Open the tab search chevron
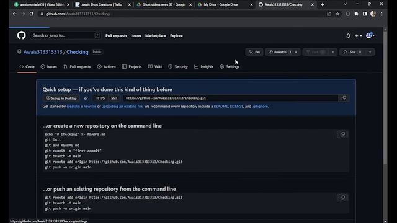This screenshot has width=397, height=223. pyautogui.click(x=345, y=4)
